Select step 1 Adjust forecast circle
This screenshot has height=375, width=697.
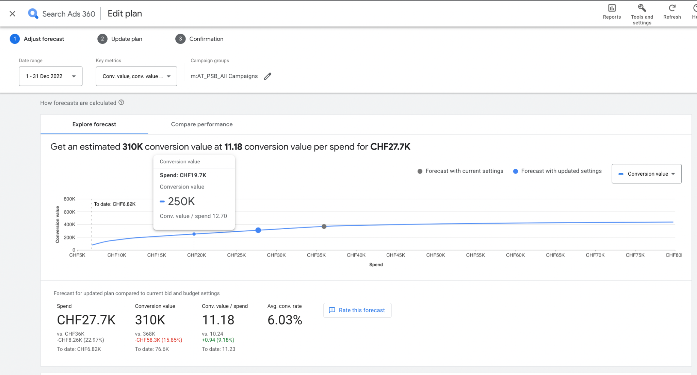[15, 39]
